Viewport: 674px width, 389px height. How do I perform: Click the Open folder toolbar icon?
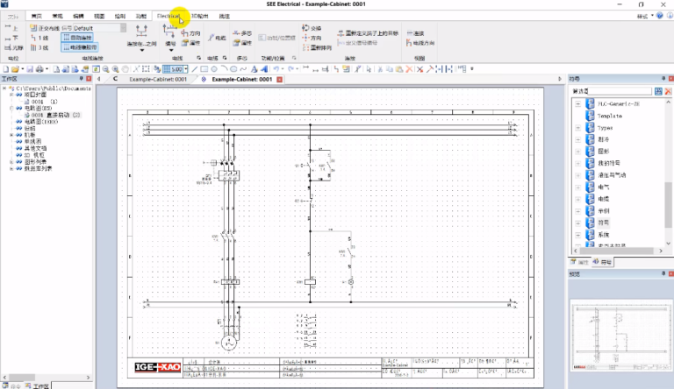16,69
